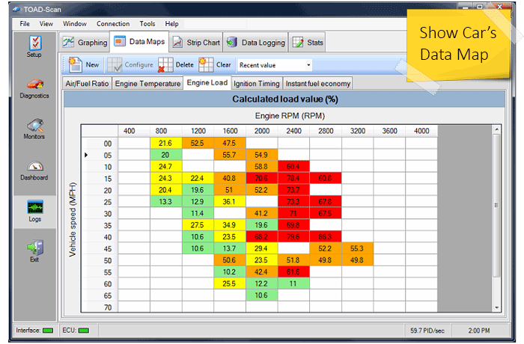Click the row 05 selector arrow

[86, 155]
